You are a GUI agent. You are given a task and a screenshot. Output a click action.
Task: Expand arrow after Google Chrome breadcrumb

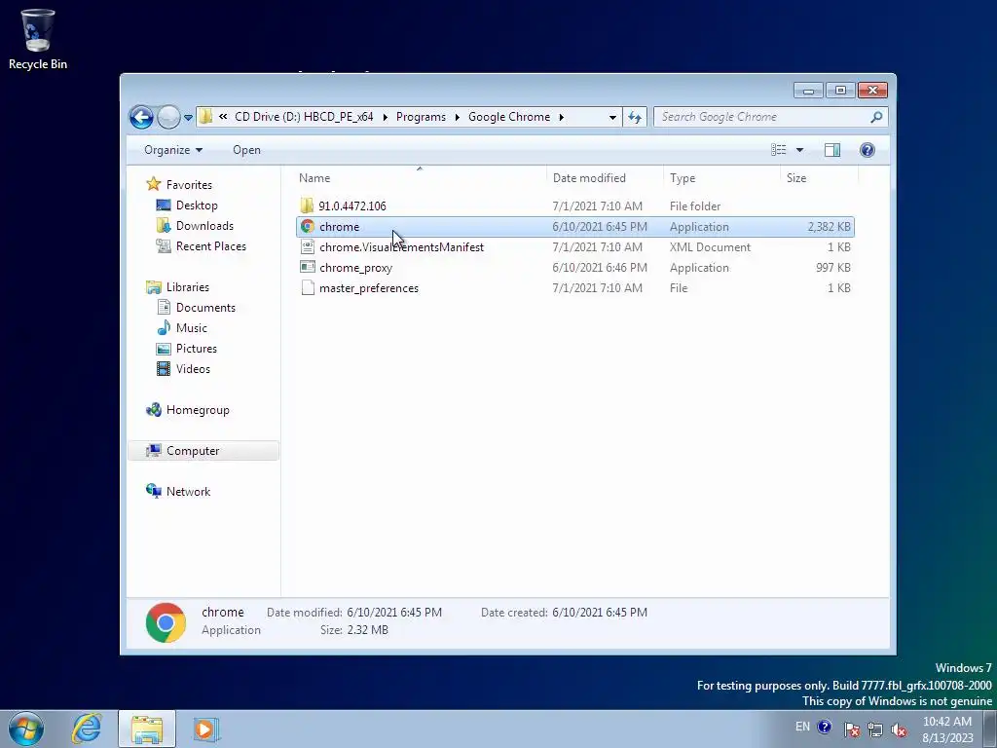(x=562, y=117)
